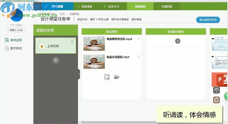Click the scroll-to-top arrow button
Screen dimensions: 228x124
pos(216,90)
